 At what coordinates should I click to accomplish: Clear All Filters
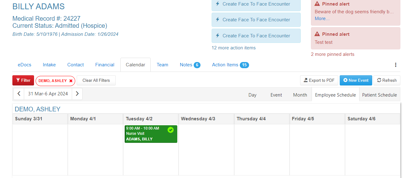click(x=96, y=81)
